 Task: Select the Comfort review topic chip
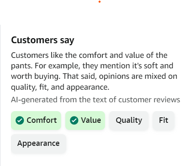36,120
